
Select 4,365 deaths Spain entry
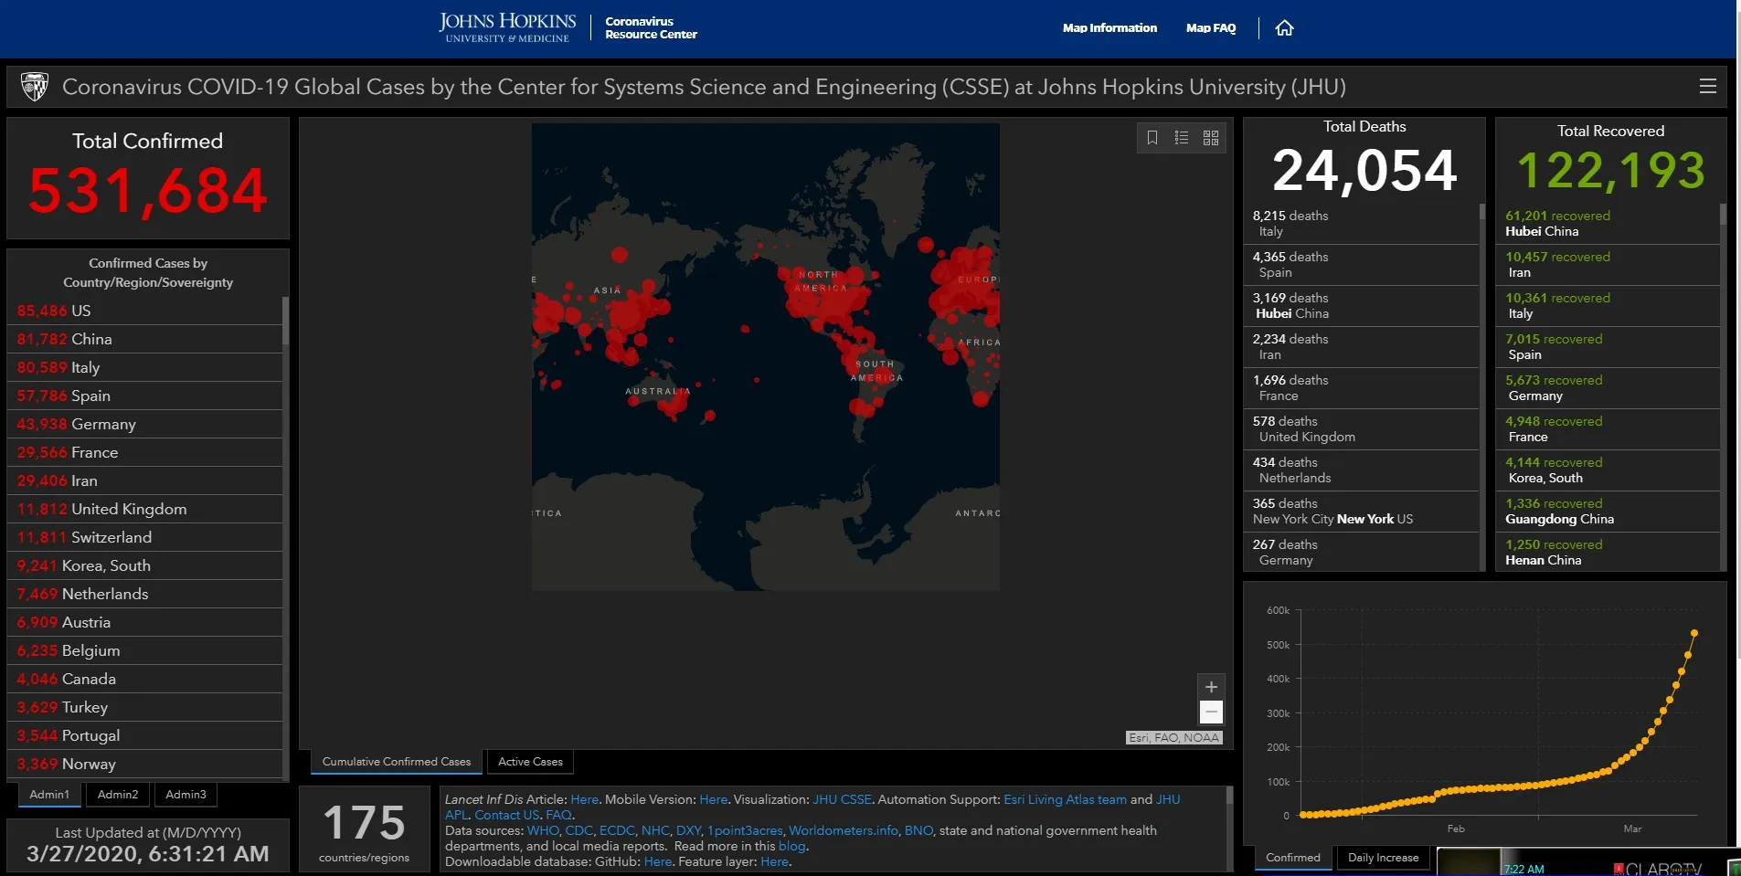tap(1362, 265)
